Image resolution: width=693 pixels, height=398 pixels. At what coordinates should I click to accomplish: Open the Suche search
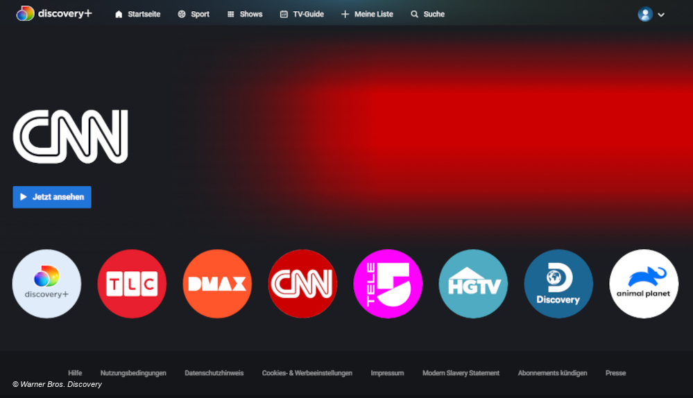coord(427,14)
